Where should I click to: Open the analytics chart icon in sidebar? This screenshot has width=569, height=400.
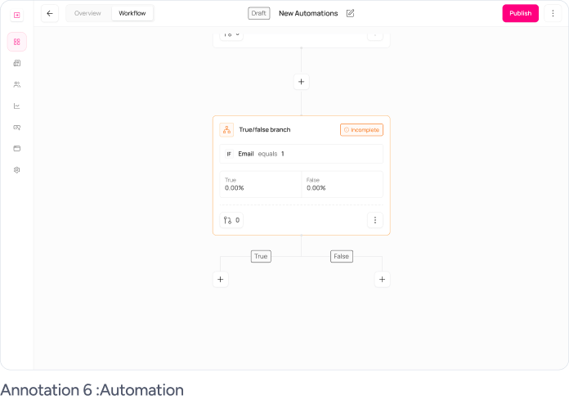click(16, 106)
